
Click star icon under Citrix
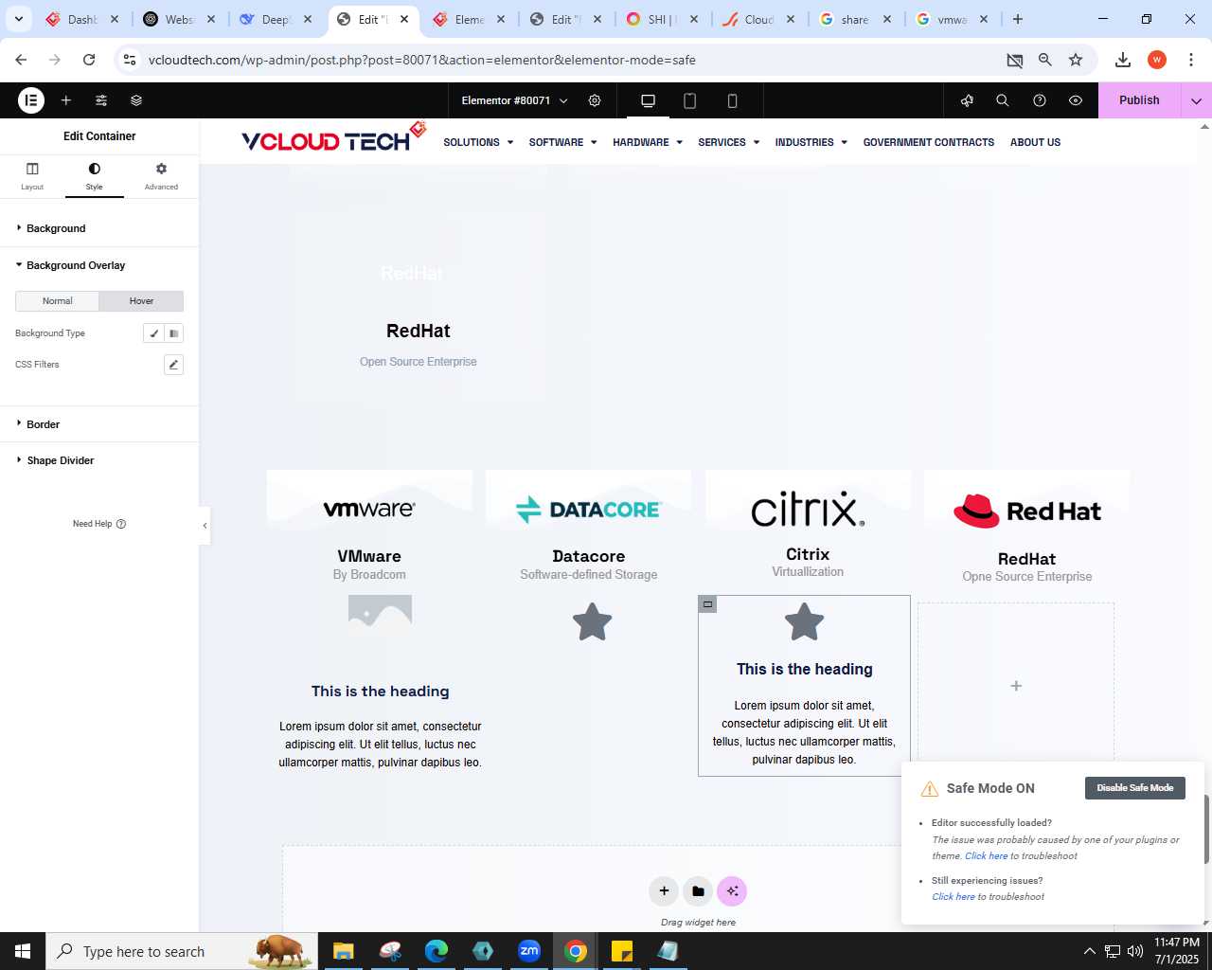[805, 622]
